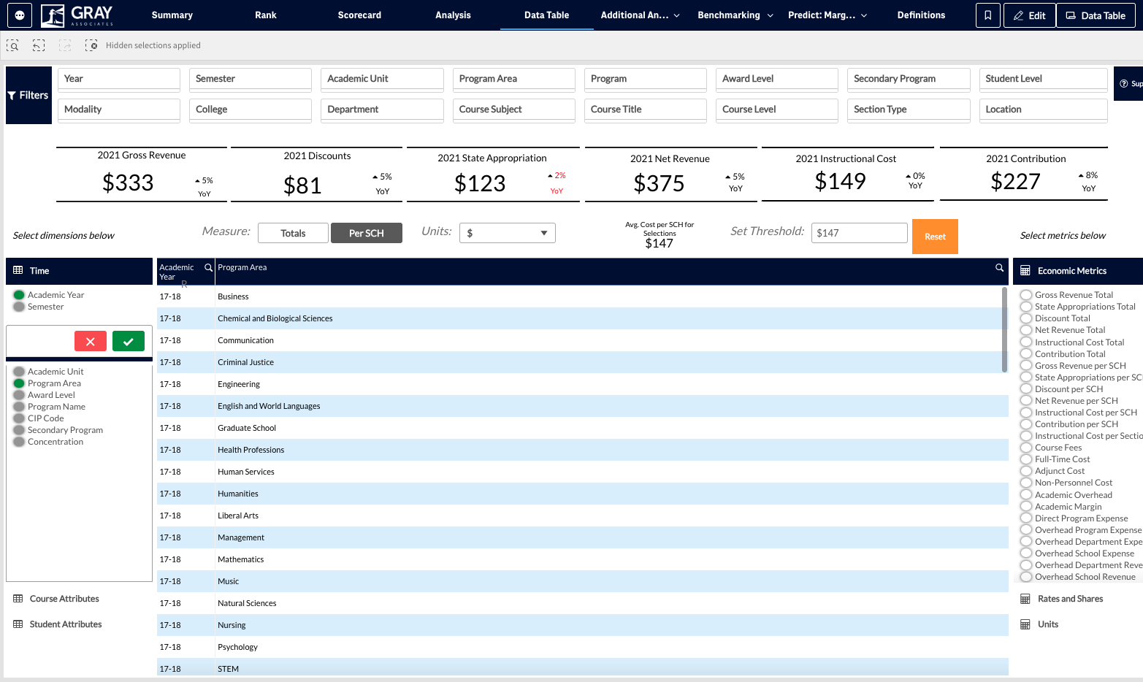Click the Edit button in top bar
The height and width of the screenshot is (682, 1143).
1030,15
